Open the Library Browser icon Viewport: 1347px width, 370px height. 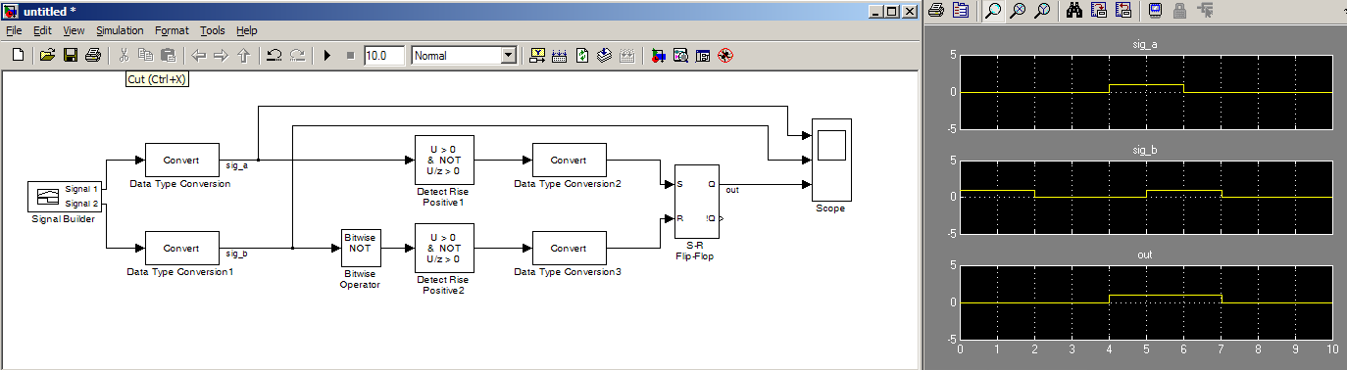click(x=657, y=56)
